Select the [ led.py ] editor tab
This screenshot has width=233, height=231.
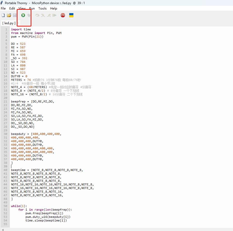(9, 23)
